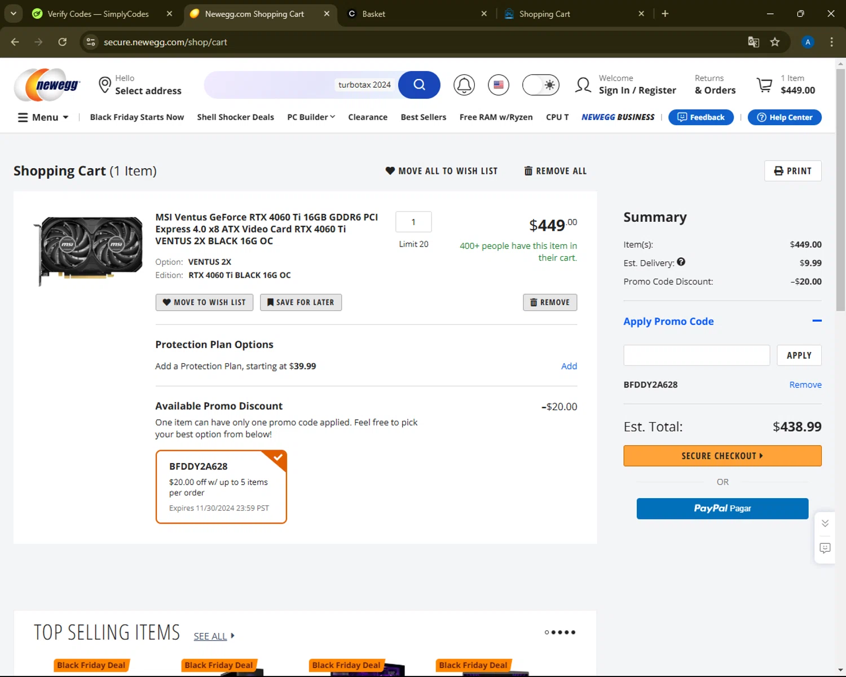The height and width of the screenshot is (677, 846).
Task: Add a Protection Plan
Action: 569,366
